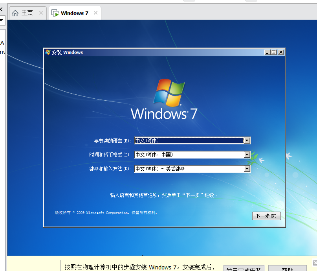Close the 主页 tab
Screen dimensions: 317x271
pos(41,13)
